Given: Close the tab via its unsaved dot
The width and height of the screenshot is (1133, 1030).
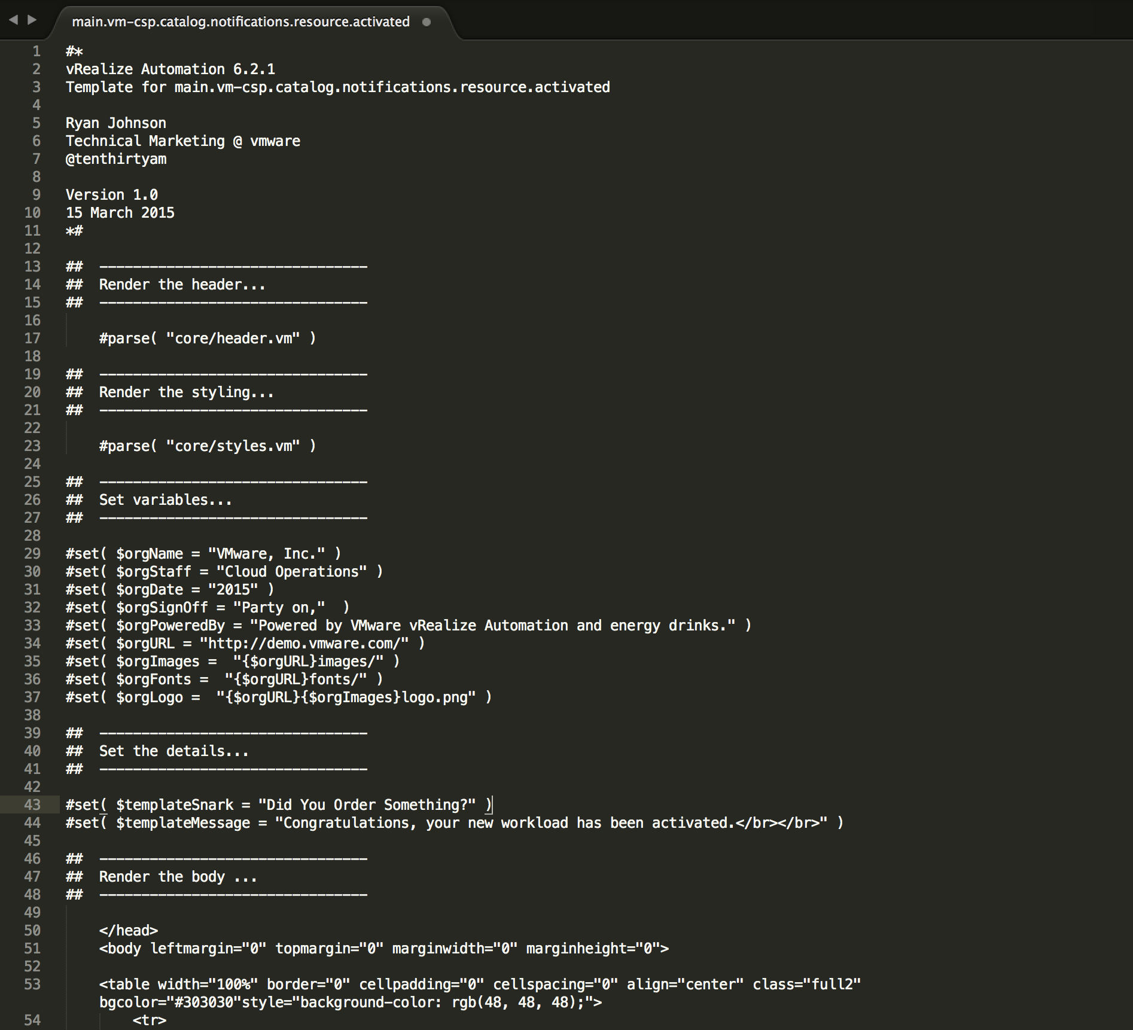Looking at the screenshot, I should 427,22.
